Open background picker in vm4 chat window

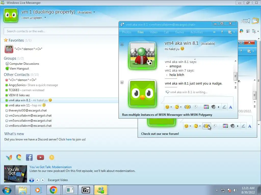(x=206, y=107)
